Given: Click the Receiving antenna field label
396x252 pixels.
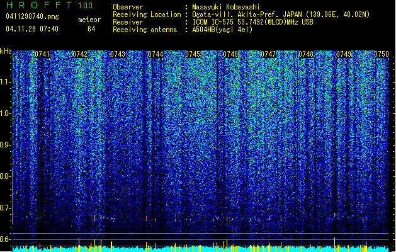Looking at the screenshot, I should (x=145, y=30).
